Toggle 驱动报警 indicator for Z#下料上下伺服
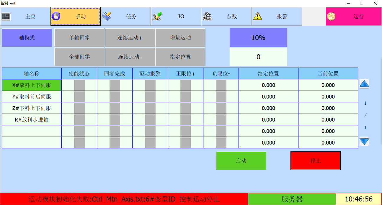Viewport: 382px width, 205px height. click(150, 108)
